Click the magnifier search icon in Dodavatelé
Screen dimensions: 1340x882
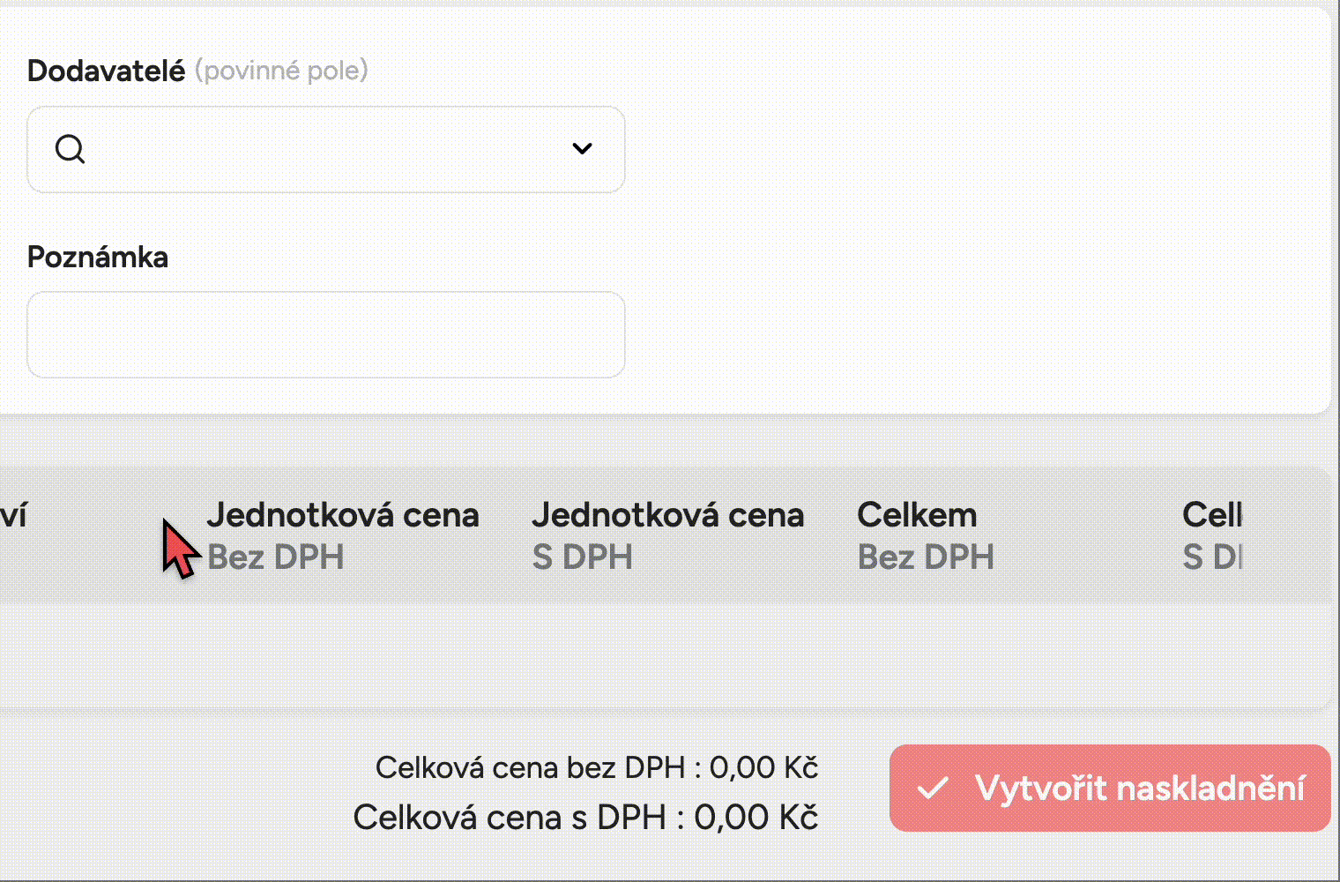[x=70, y=149]
